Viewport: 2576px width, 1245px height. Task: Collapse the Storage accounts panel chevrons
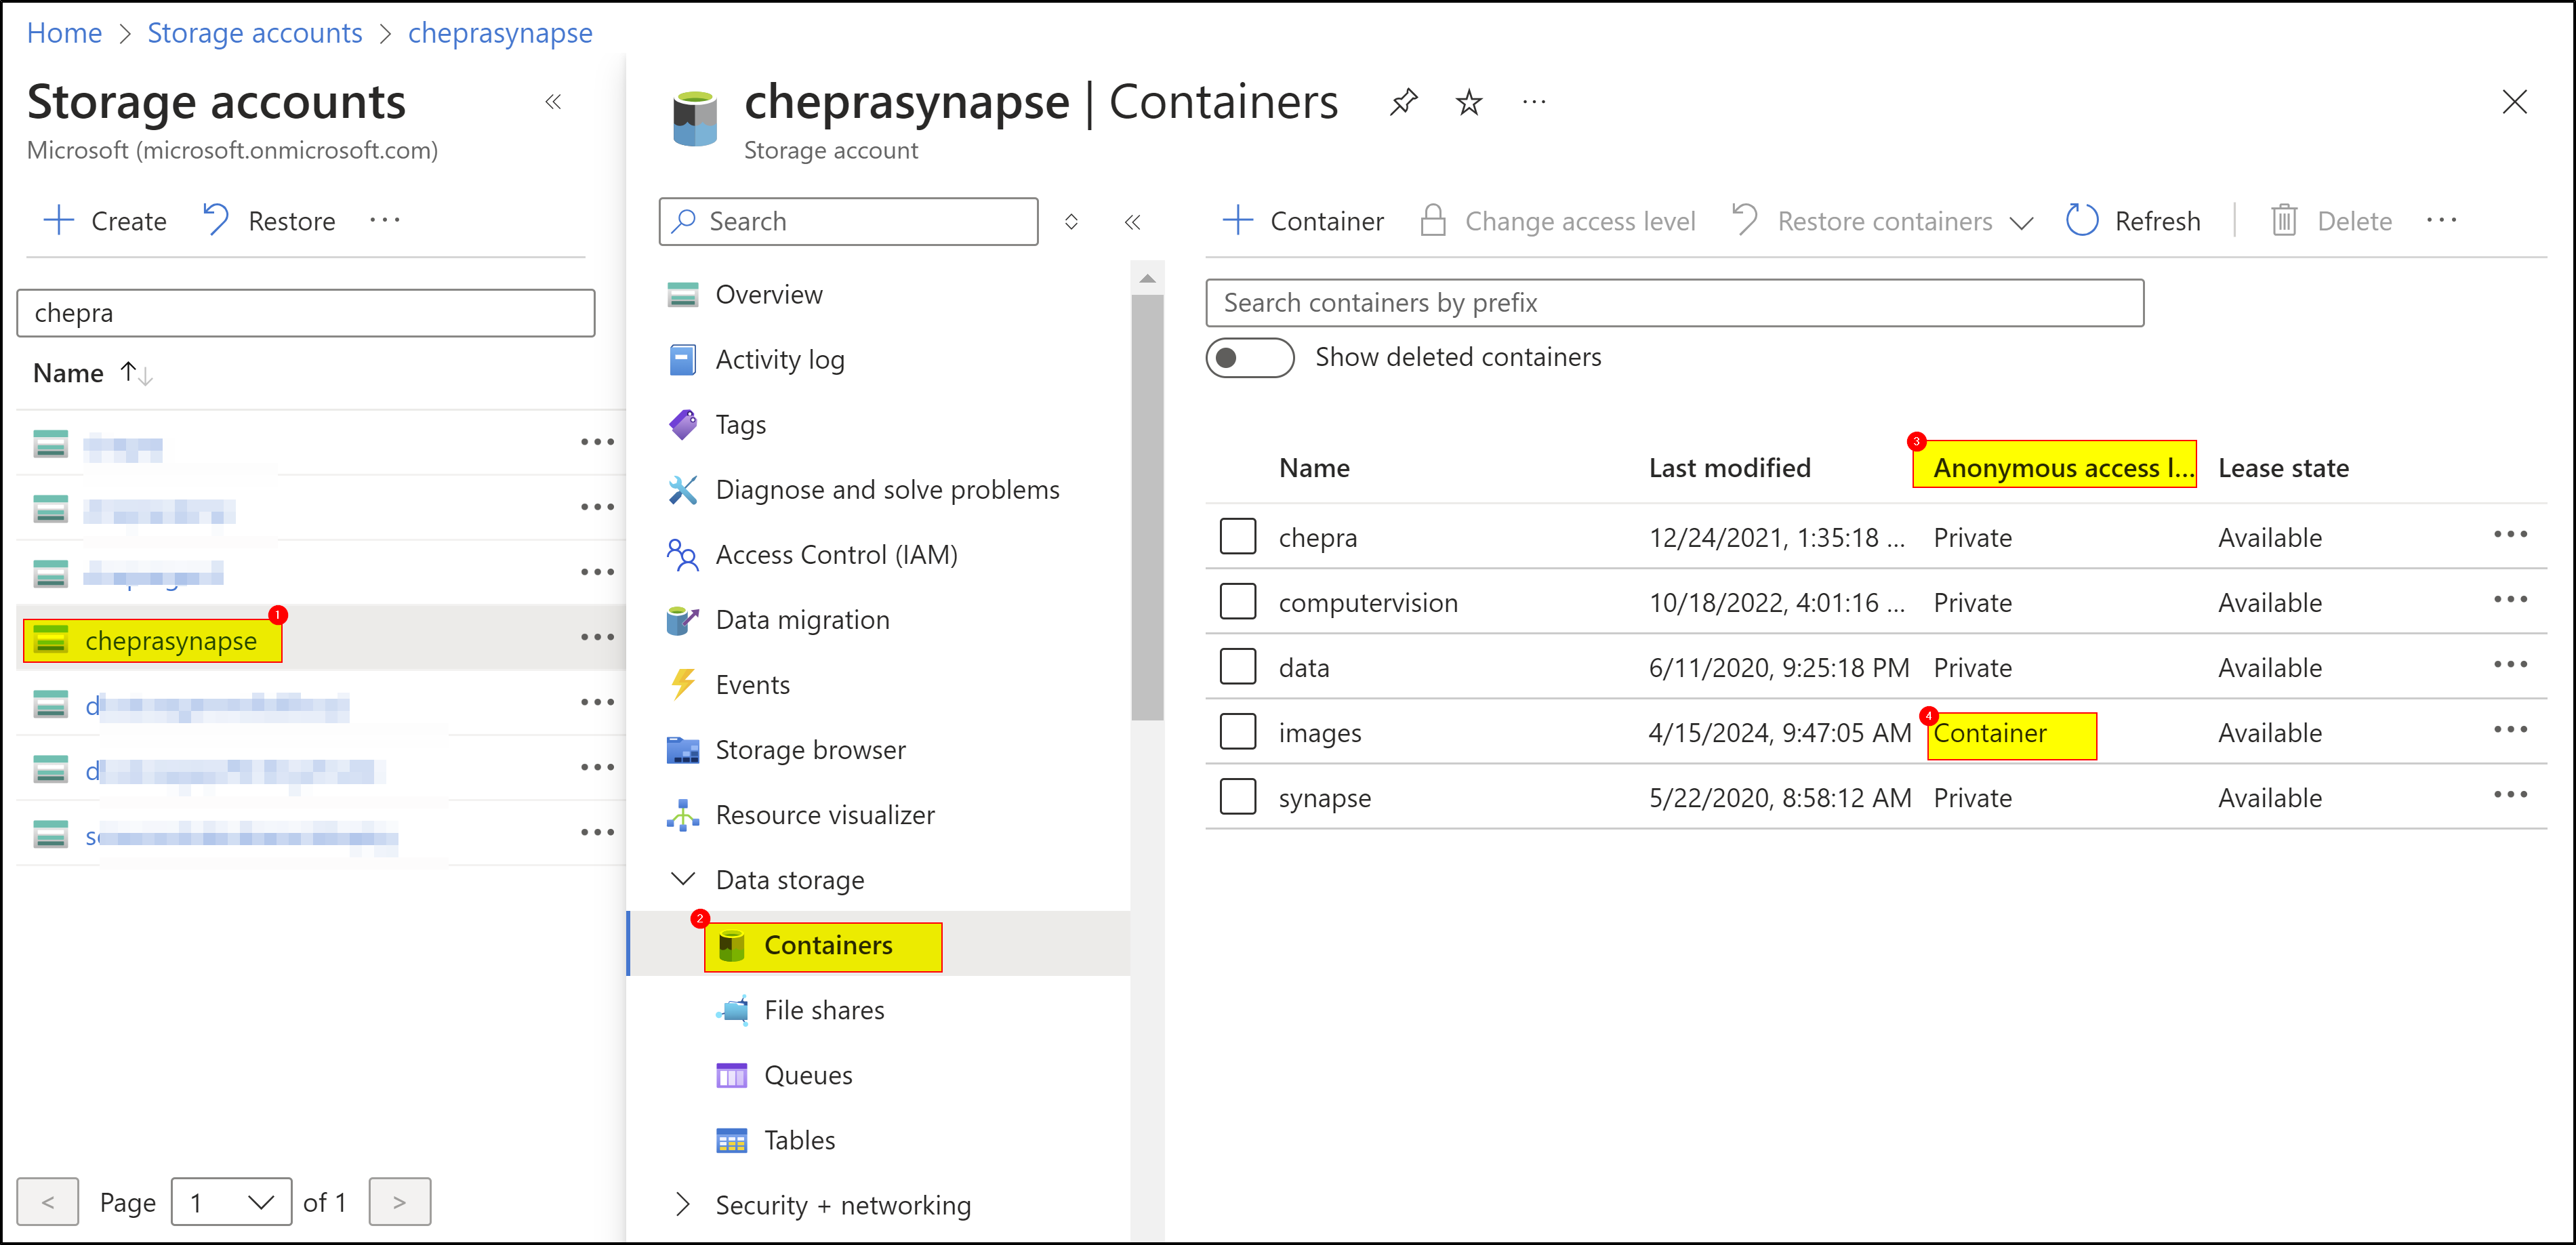553,102
